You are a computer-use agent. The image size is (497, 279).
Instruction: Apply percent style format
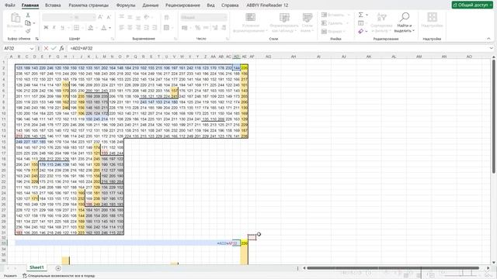(198, 28)
